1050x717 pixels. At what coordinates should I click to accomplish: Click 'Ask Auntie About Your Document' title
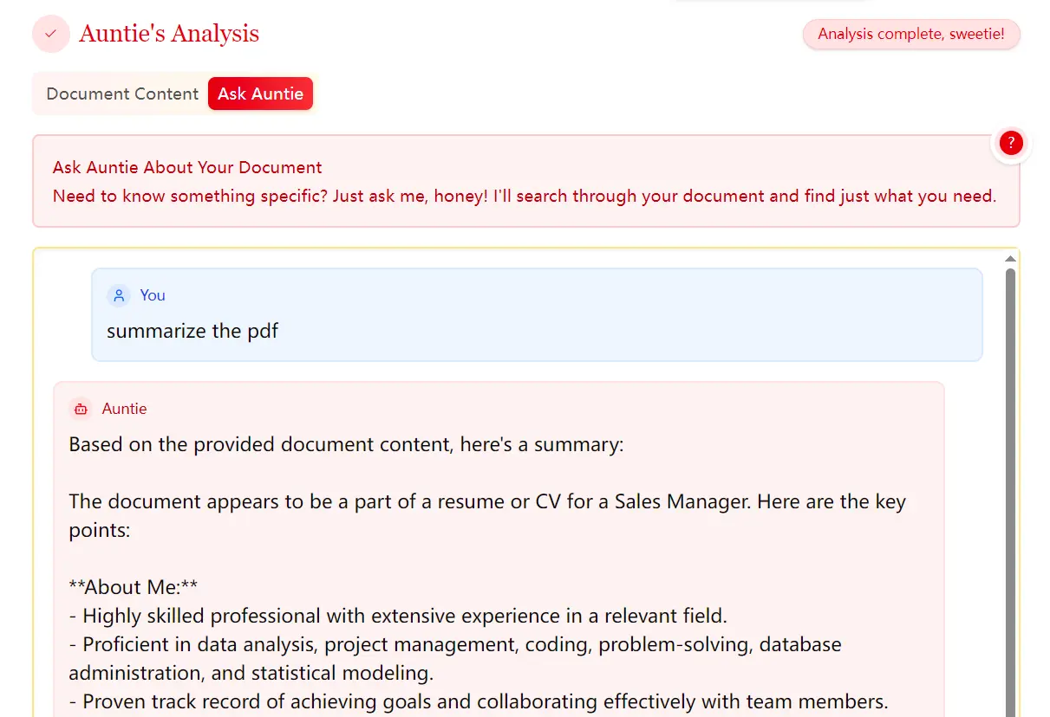(x=187, y=167)
